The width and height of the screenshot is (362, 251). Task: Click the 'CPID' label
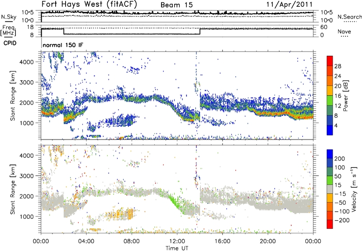(10, 43)
